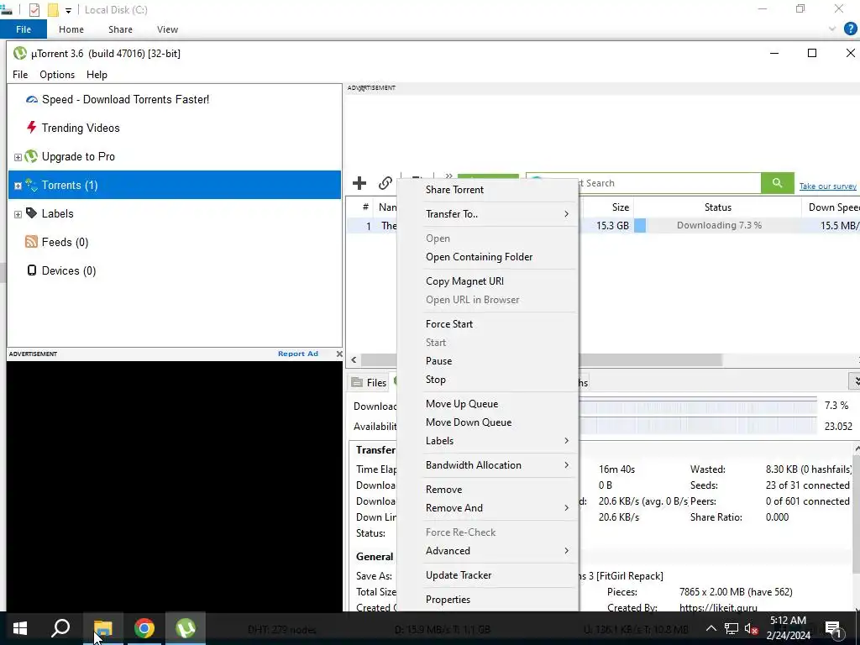This screenshot has width=860, height=645.
Task: Click the green search magnifier button
Action: pos(777,182)
